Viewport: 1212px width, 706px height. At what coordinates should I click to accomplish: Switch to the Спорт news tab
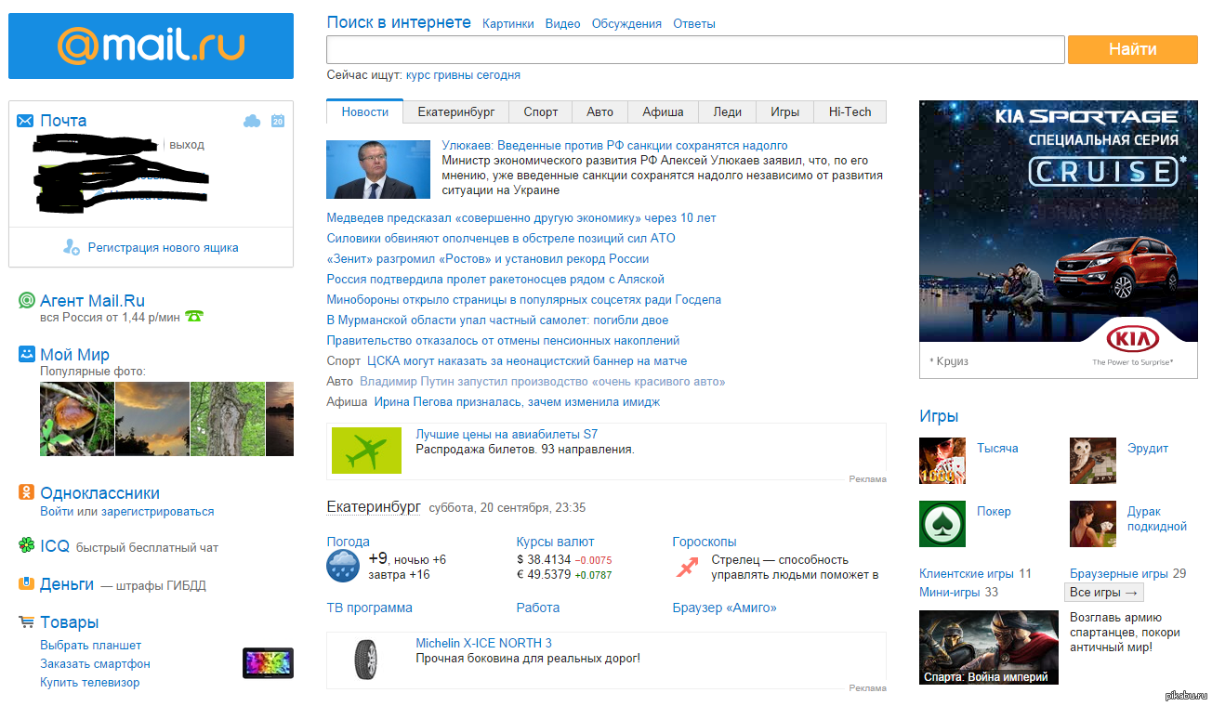pyautogui.click(x=540, y=111)
